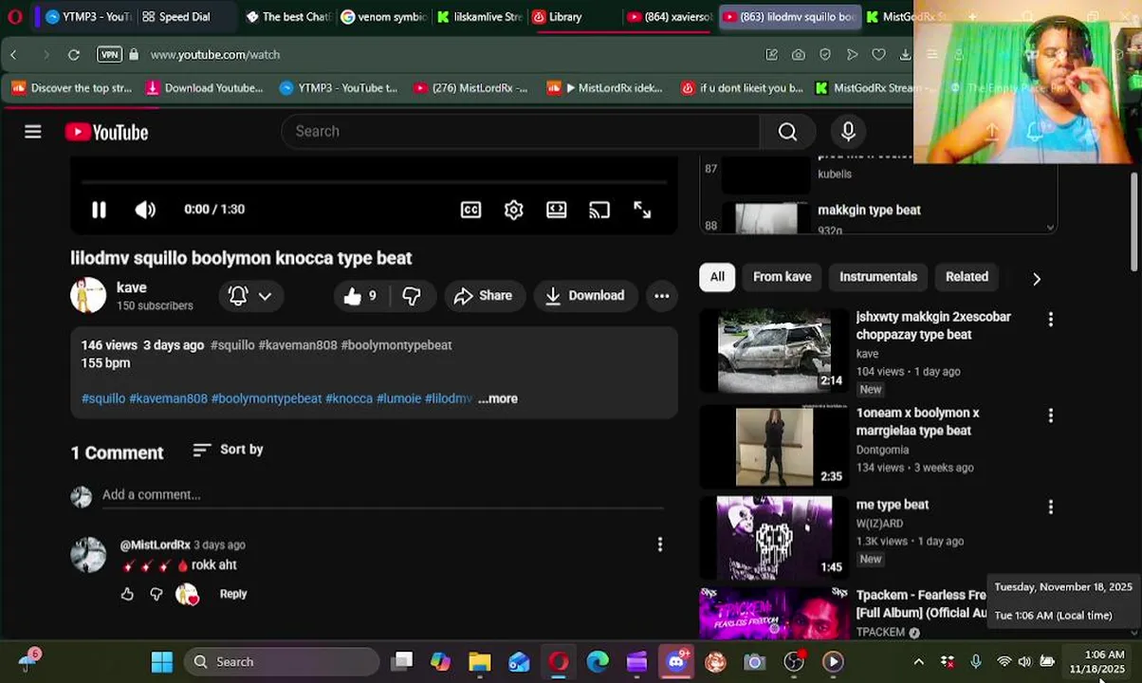Open player settings gear
Viewport: 1142px width, 683px height.
click(x=513, y=210)
